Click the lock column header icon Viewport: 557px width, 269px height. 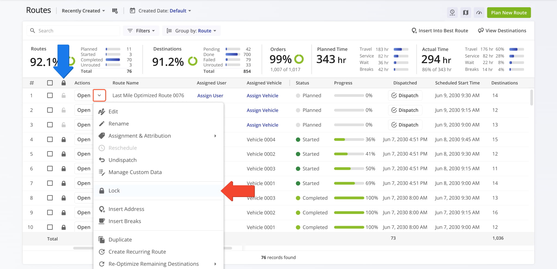tap(64, 83)
